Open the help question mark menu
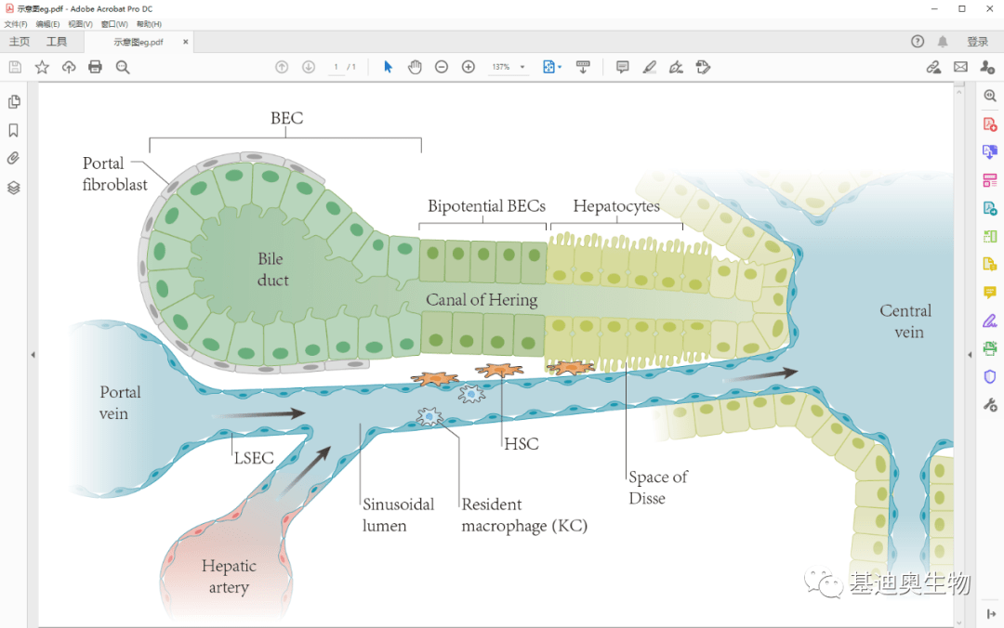 (918, 42)
